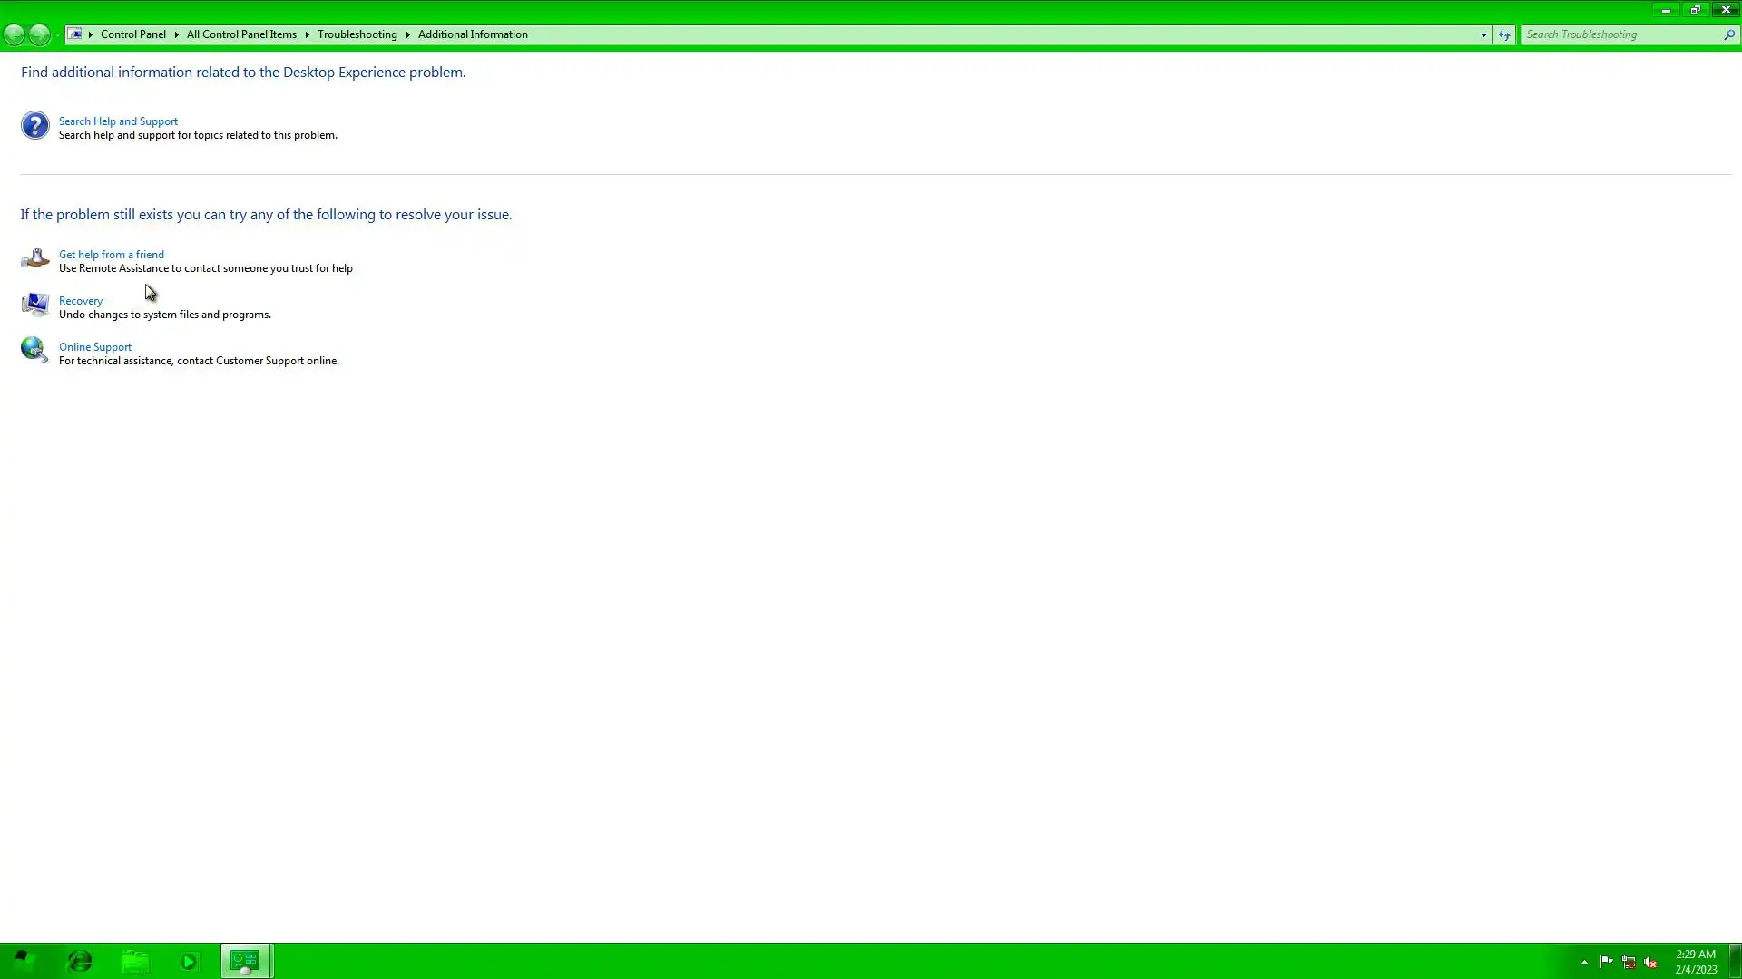Click the Action Center flag tray icon
1742x979 pixels.
pos(1606,962)
